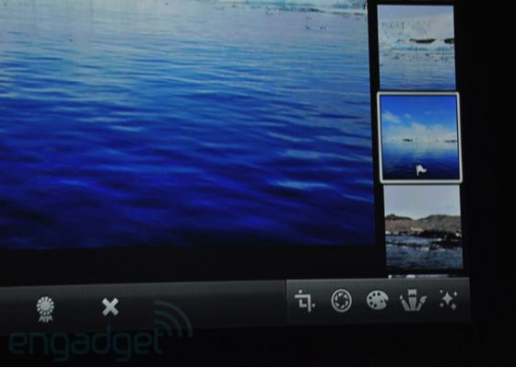Select the iceberg thumbnail at top
The height and width of the screenshot is (368, 516).
coord(416,47)
